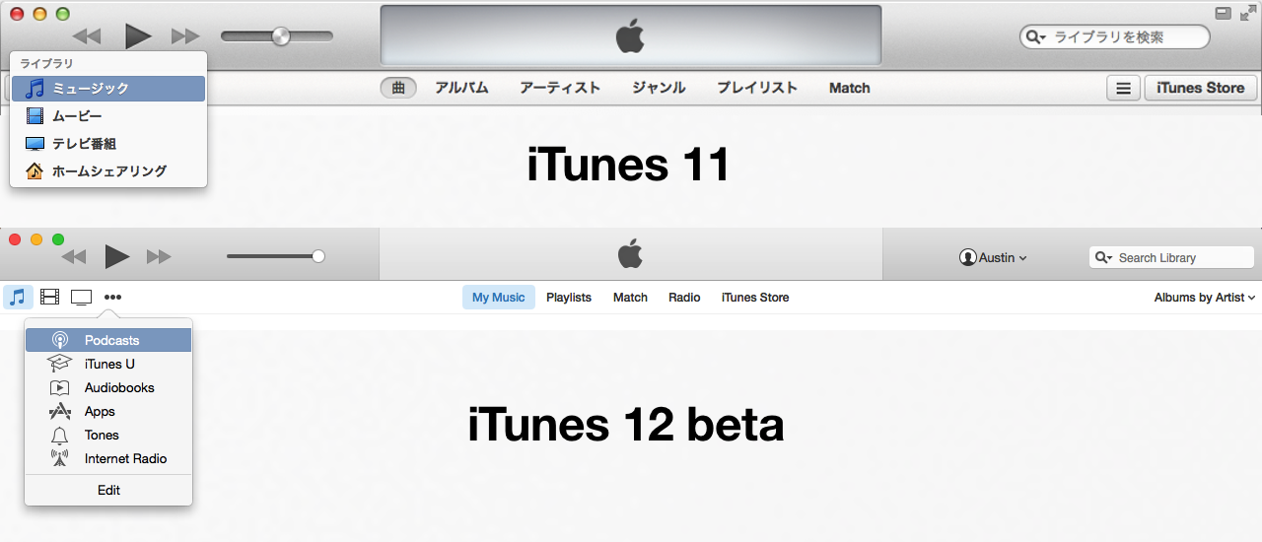Switch to the TV Shows monitor icon
The height and width of the screenshot is (542, 1262).
tap(81, 297)
